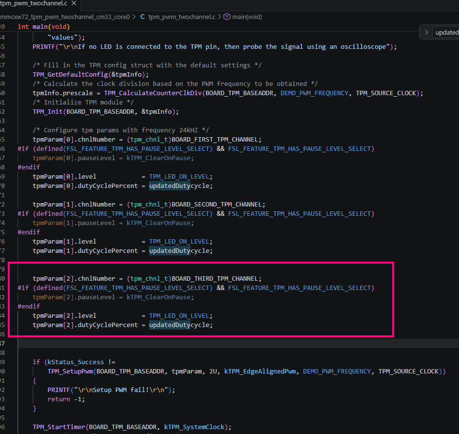This screenshot has height=434, width=459.
Task: Click tpmParam[1].dutyCyclePercent assignment
Action: point(123,251)
